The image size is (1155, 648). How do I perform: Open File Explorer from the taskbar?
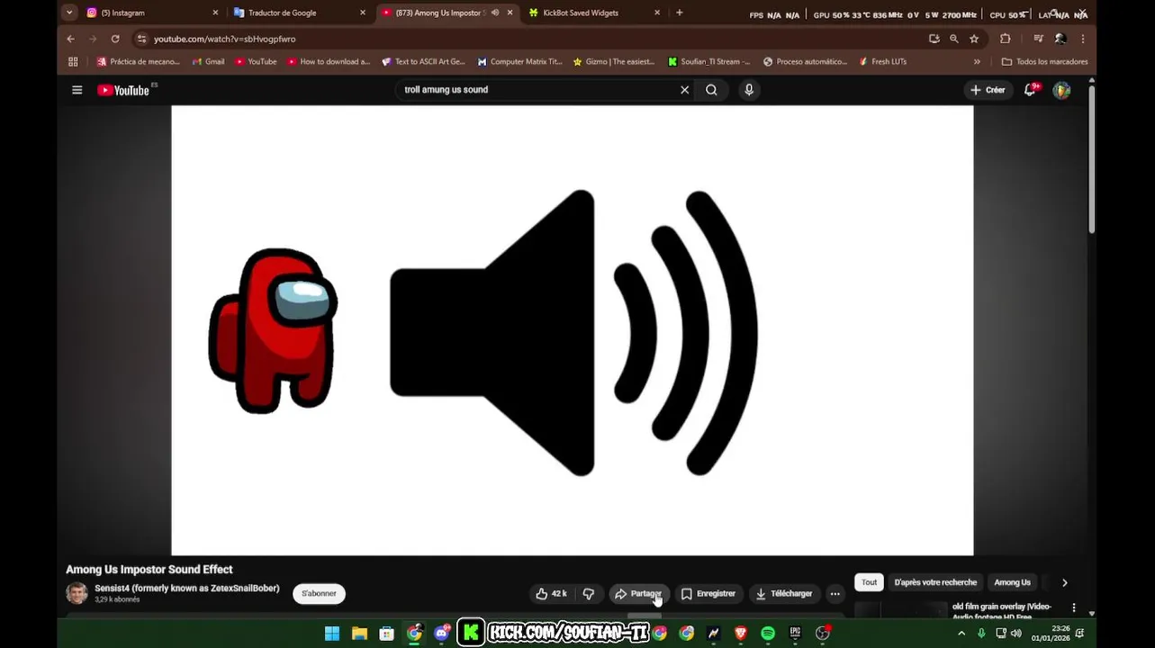[359, 634]
